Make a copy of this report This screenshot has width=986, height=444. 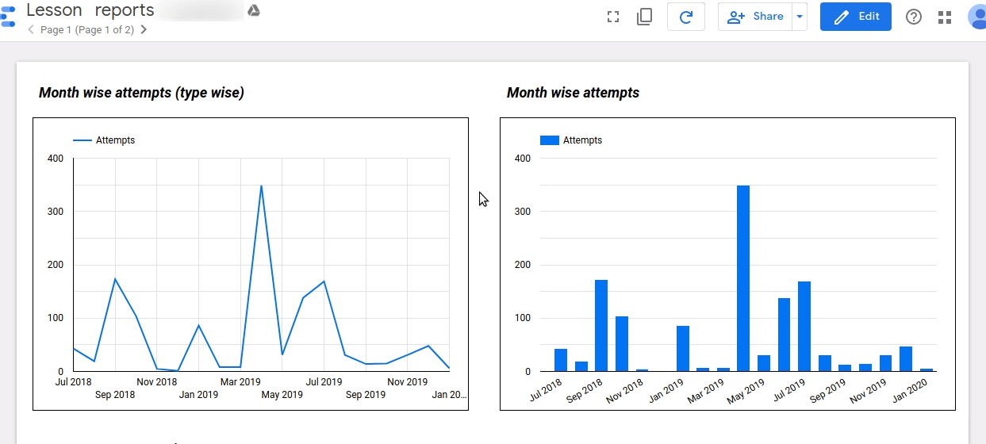coord(644,17)
